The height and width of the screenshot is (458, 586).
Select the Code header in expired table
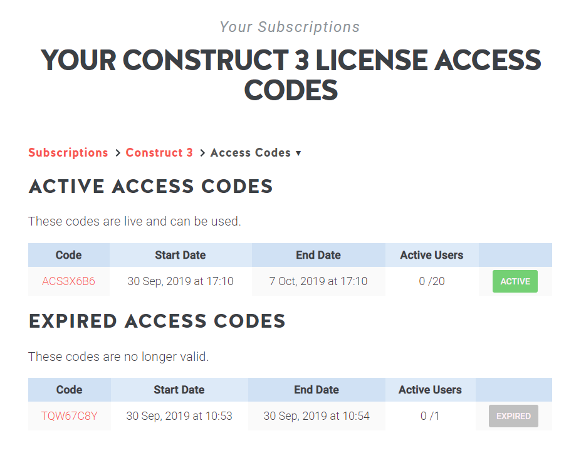coord(69,390)
